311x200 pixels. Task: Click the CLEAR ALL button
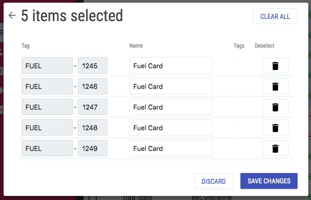pos(275,16)
